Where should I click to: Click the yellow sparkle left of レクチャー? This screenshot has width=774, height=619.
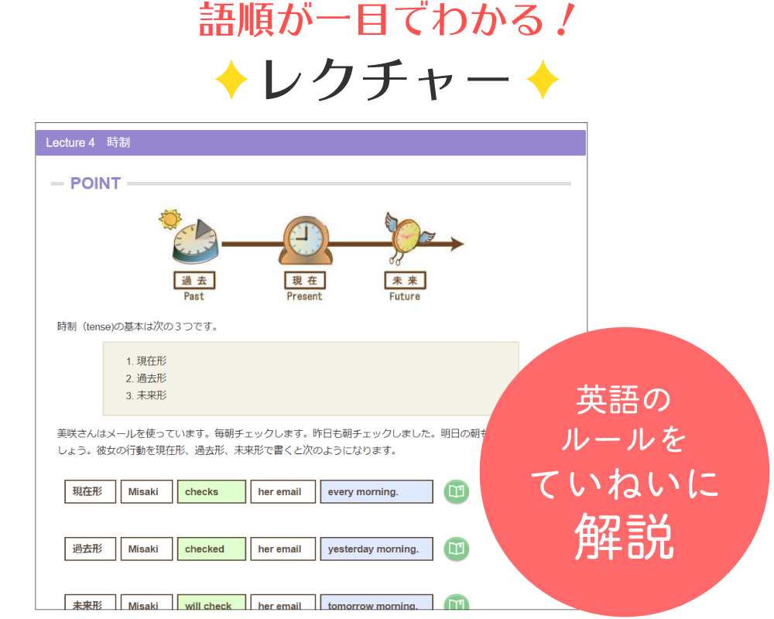[x=231, y=80]
